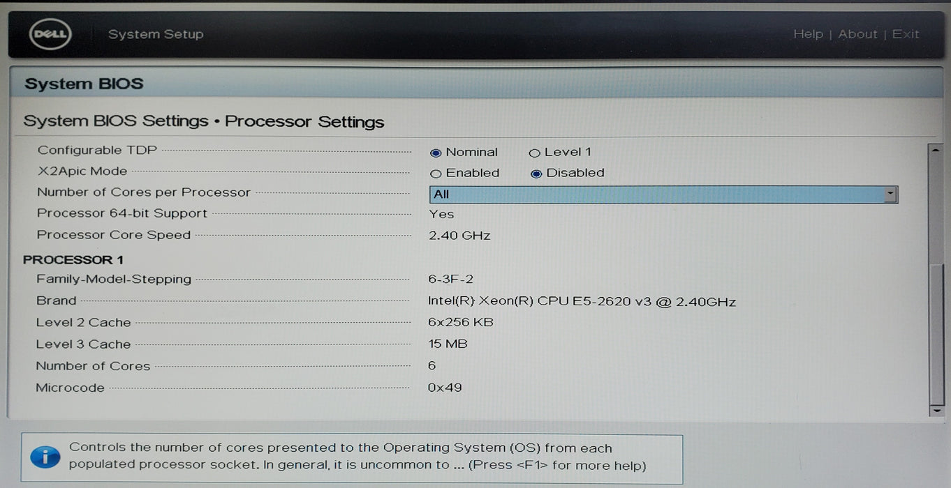951x488 pixels.
Task: Click the Xeon E5-2620 v3 brand value
Action: click(x=582, y=302)
